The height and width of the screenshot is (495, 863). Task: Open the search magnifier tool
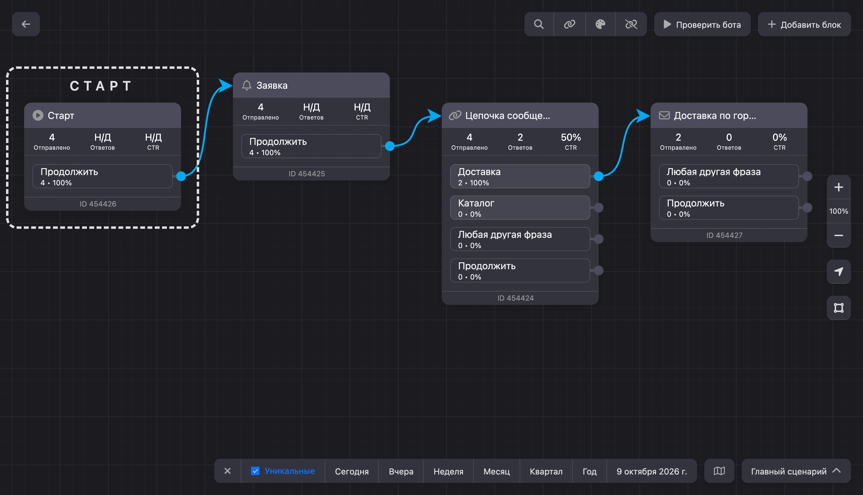[x=539, y=24]
